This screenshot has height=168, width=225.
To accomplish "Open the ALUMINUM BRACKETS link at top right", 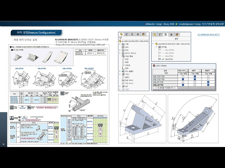I will tap(208, 35).
